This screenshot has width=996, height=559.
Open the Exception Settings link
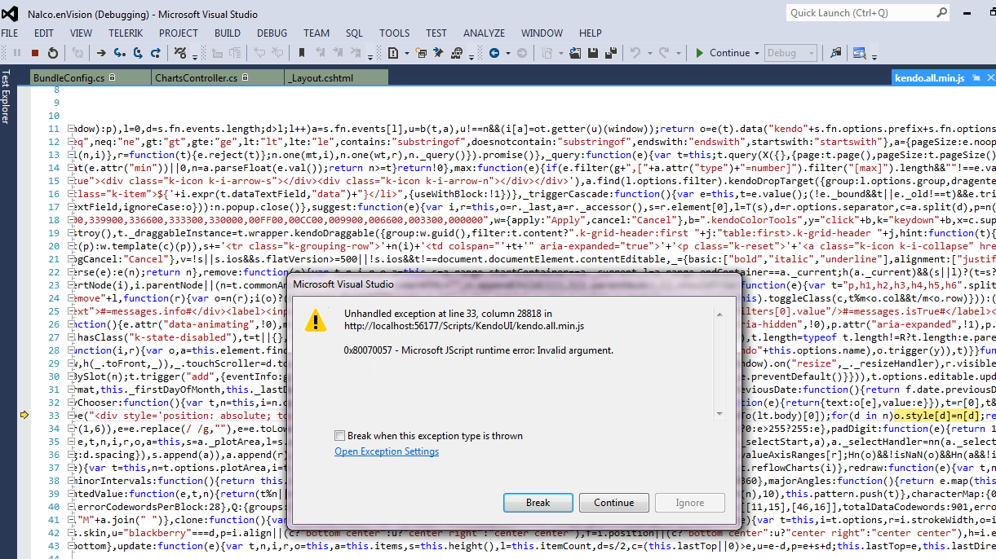(387, 451)
